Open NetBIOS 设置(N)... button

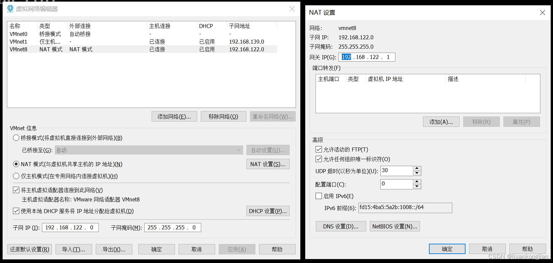(395, 226)
